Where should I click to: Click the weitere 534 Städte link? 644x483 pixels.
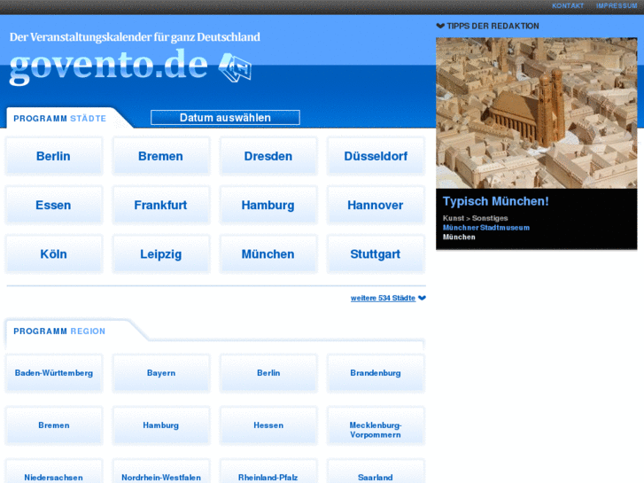point(383,298)
